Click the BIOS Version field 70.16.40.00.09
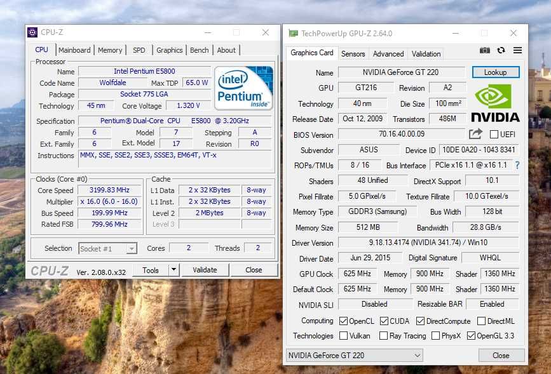 [401, 134]
